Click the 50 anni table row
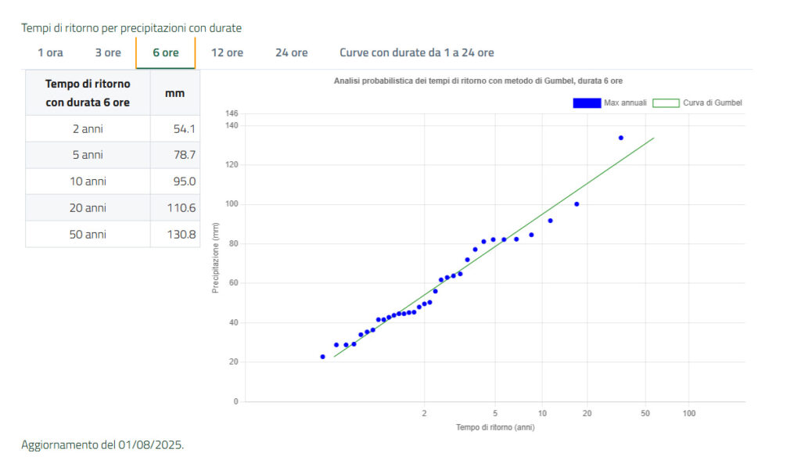801x460 pixels. [x=88, y=235]
